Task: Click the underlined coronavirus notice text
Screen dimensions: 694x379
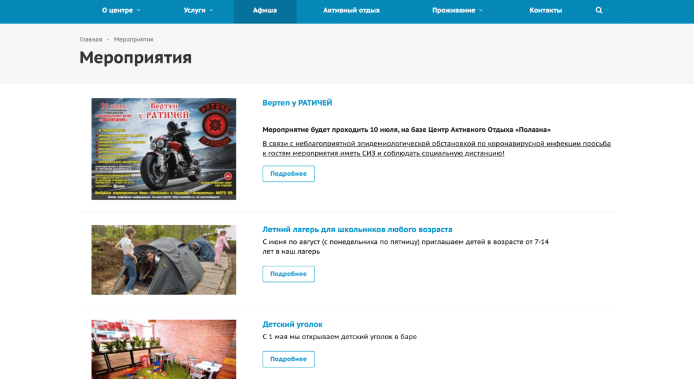Action: [437, 148]
